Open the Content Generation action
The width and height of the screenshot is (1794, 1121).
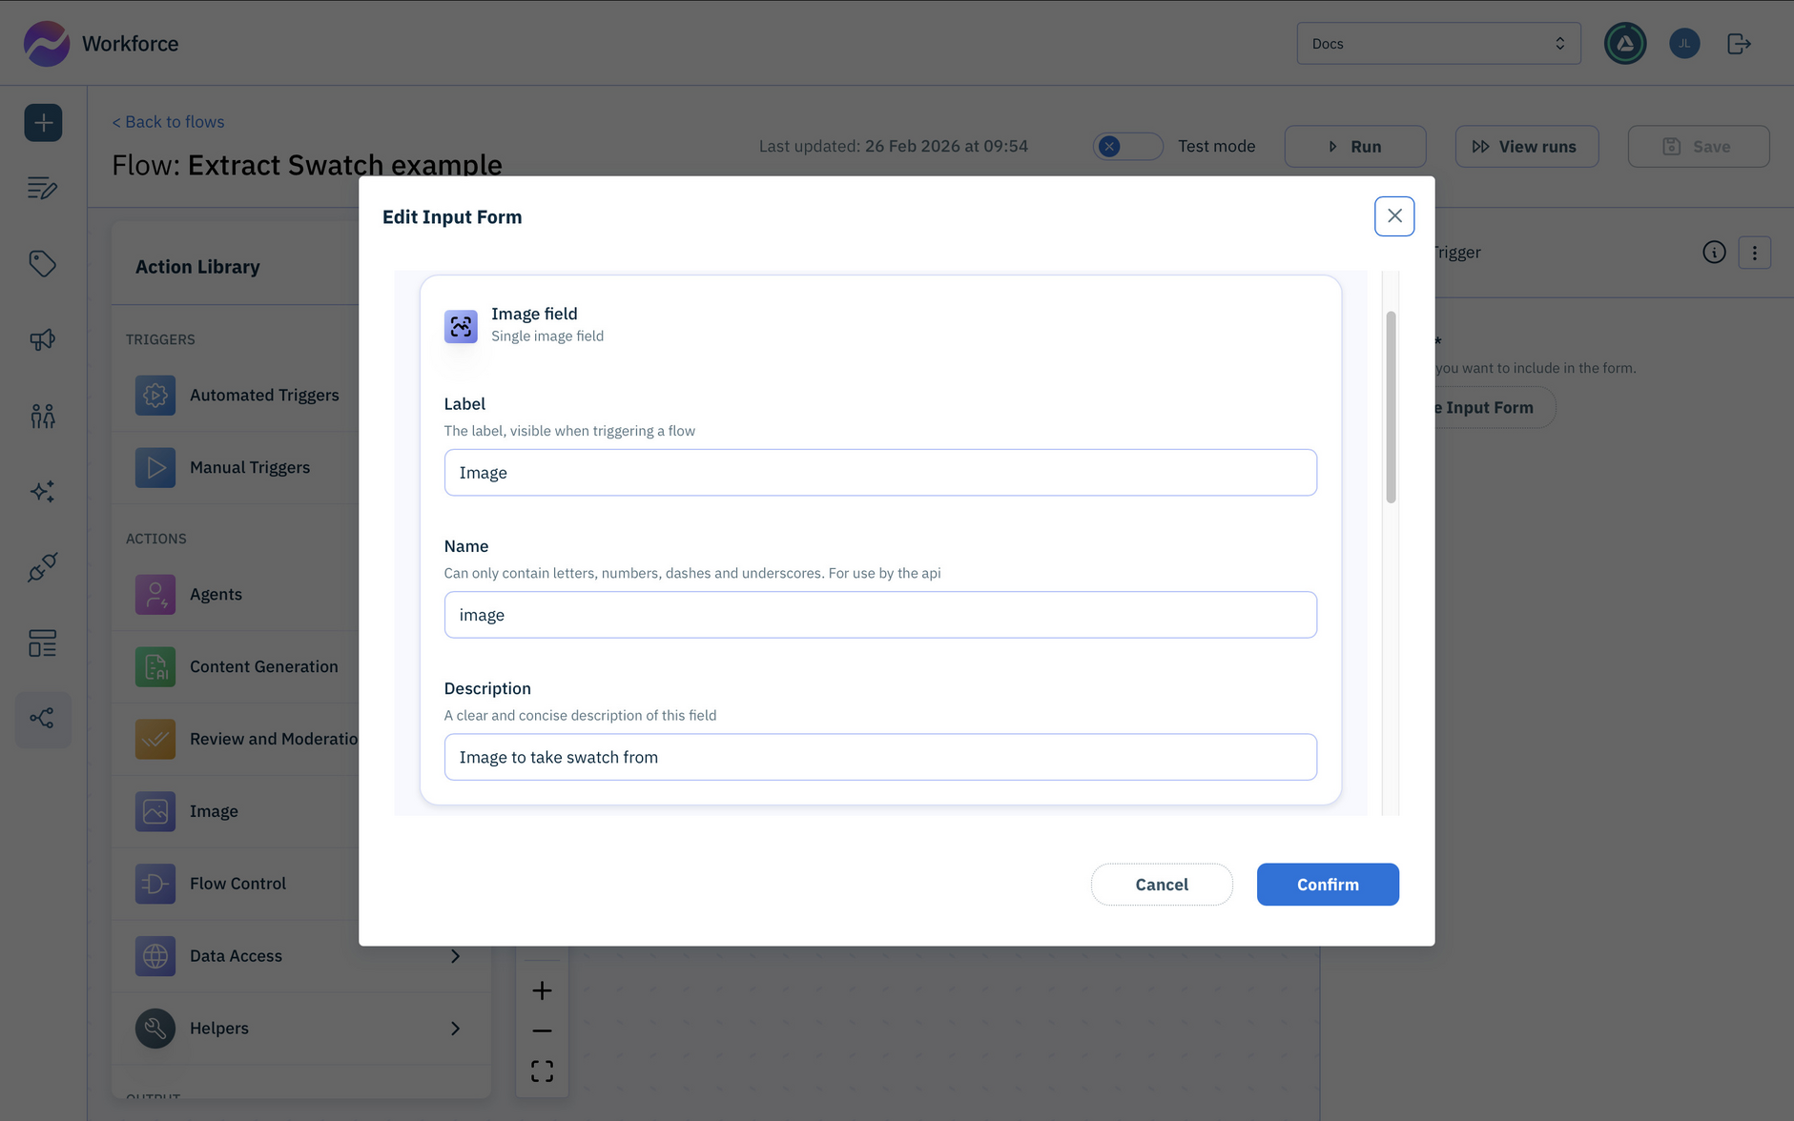point(264,666)
